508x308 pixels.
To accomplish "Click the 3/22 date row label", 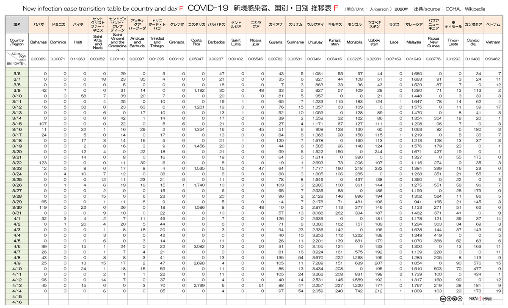I will click(17, 163).
